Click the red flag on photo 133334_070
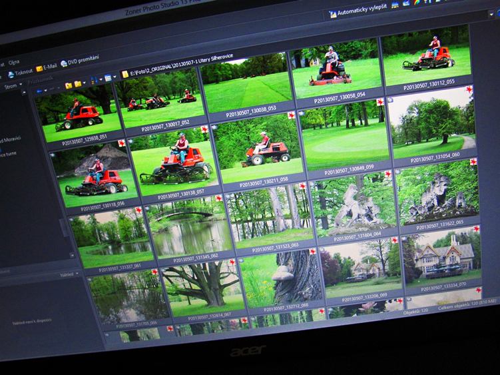The width and height of the screenshot is (500, 375). click(476, 229)
